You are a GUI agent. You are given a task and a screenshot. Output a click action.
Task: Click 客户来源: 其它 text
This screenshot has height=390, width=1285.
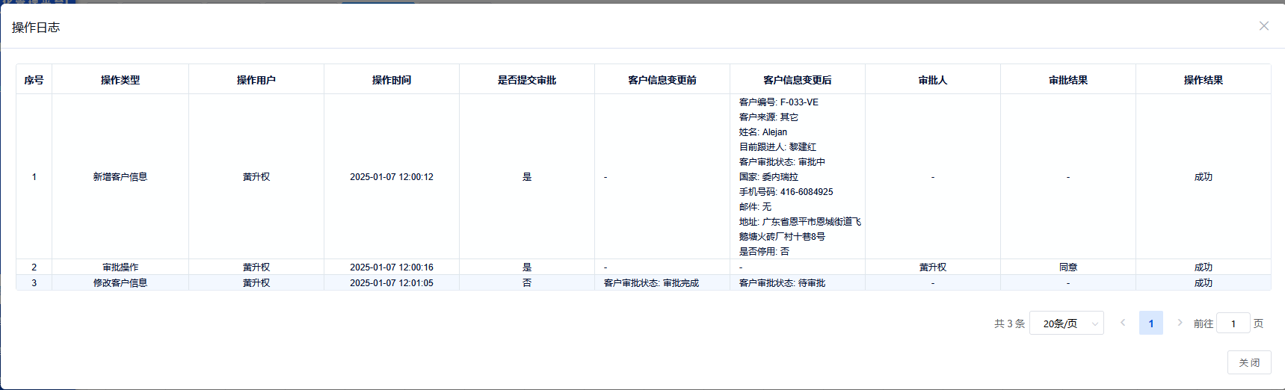(768, 117)
